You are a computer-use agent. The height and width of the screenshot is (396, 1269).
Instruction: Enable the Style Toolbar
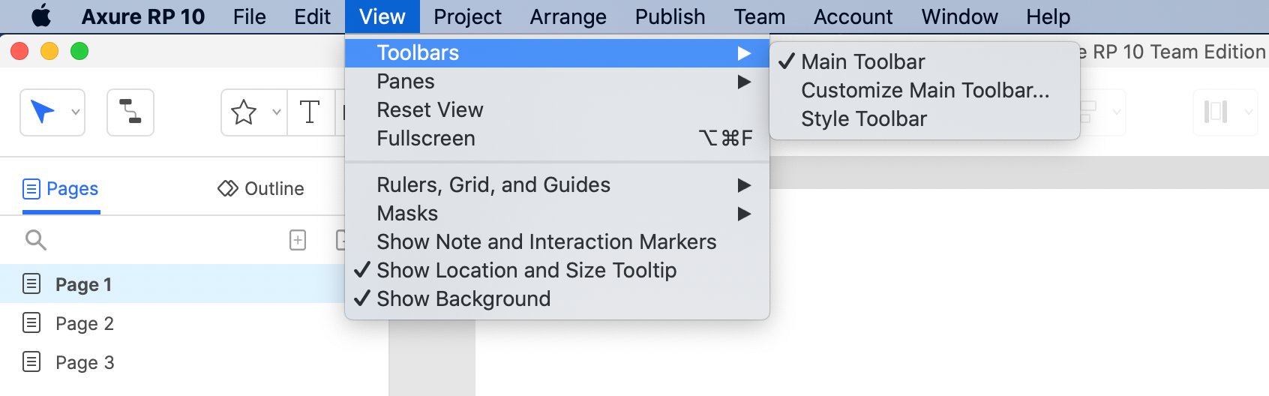click(x=863, y=118)
